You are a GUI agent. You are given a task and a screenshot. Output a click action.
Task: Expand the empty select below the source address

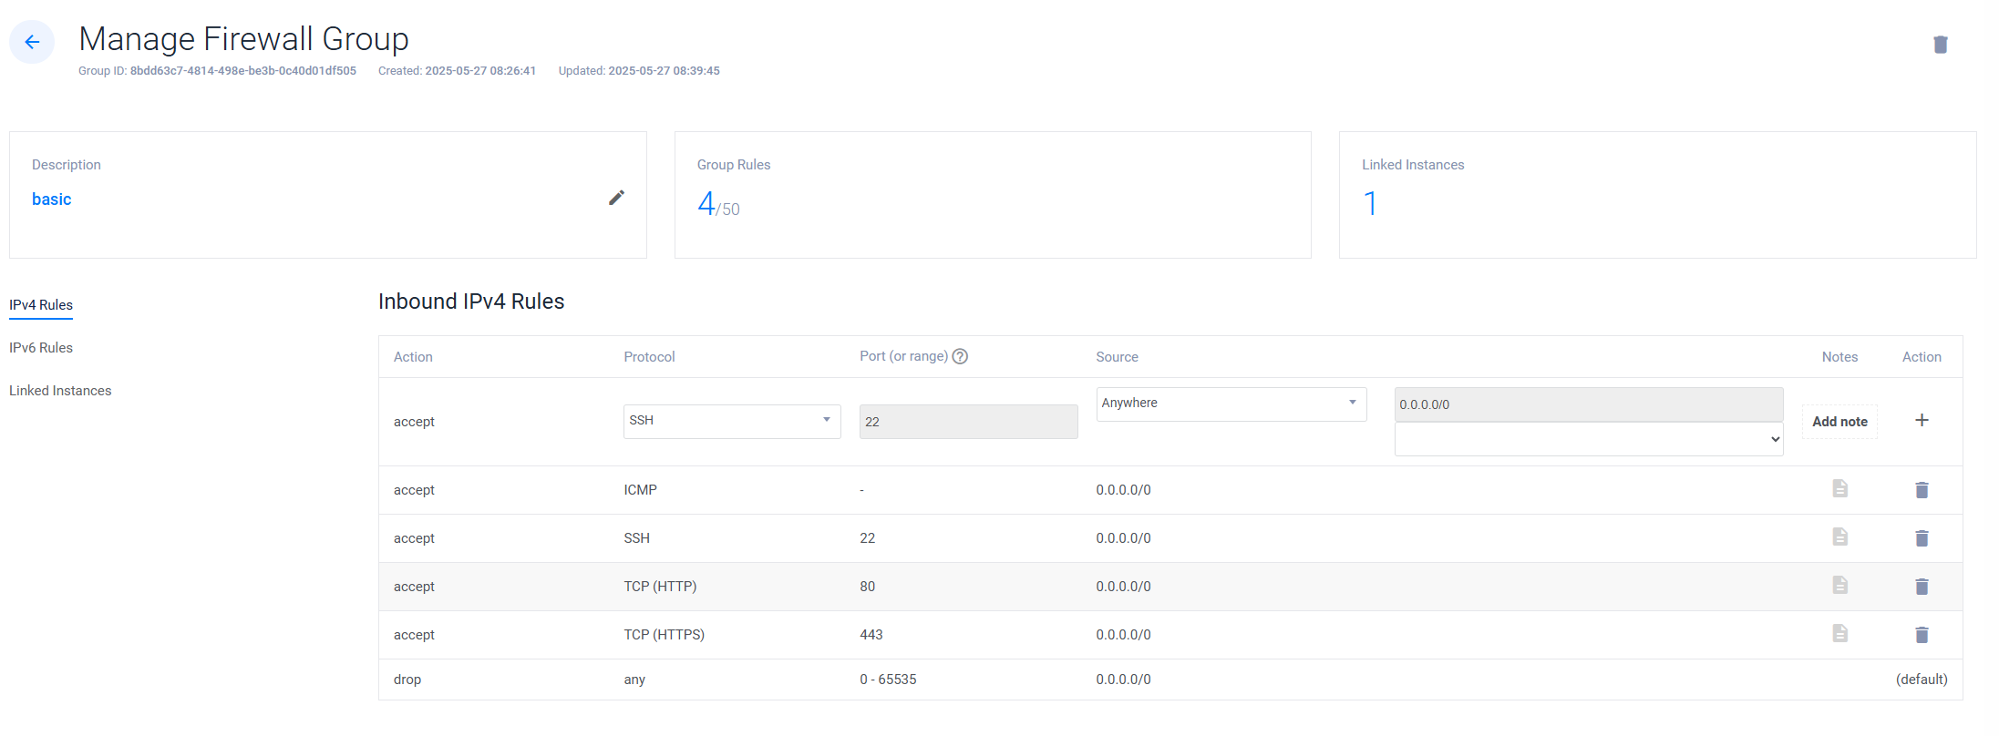click(x=1589, y=439)
